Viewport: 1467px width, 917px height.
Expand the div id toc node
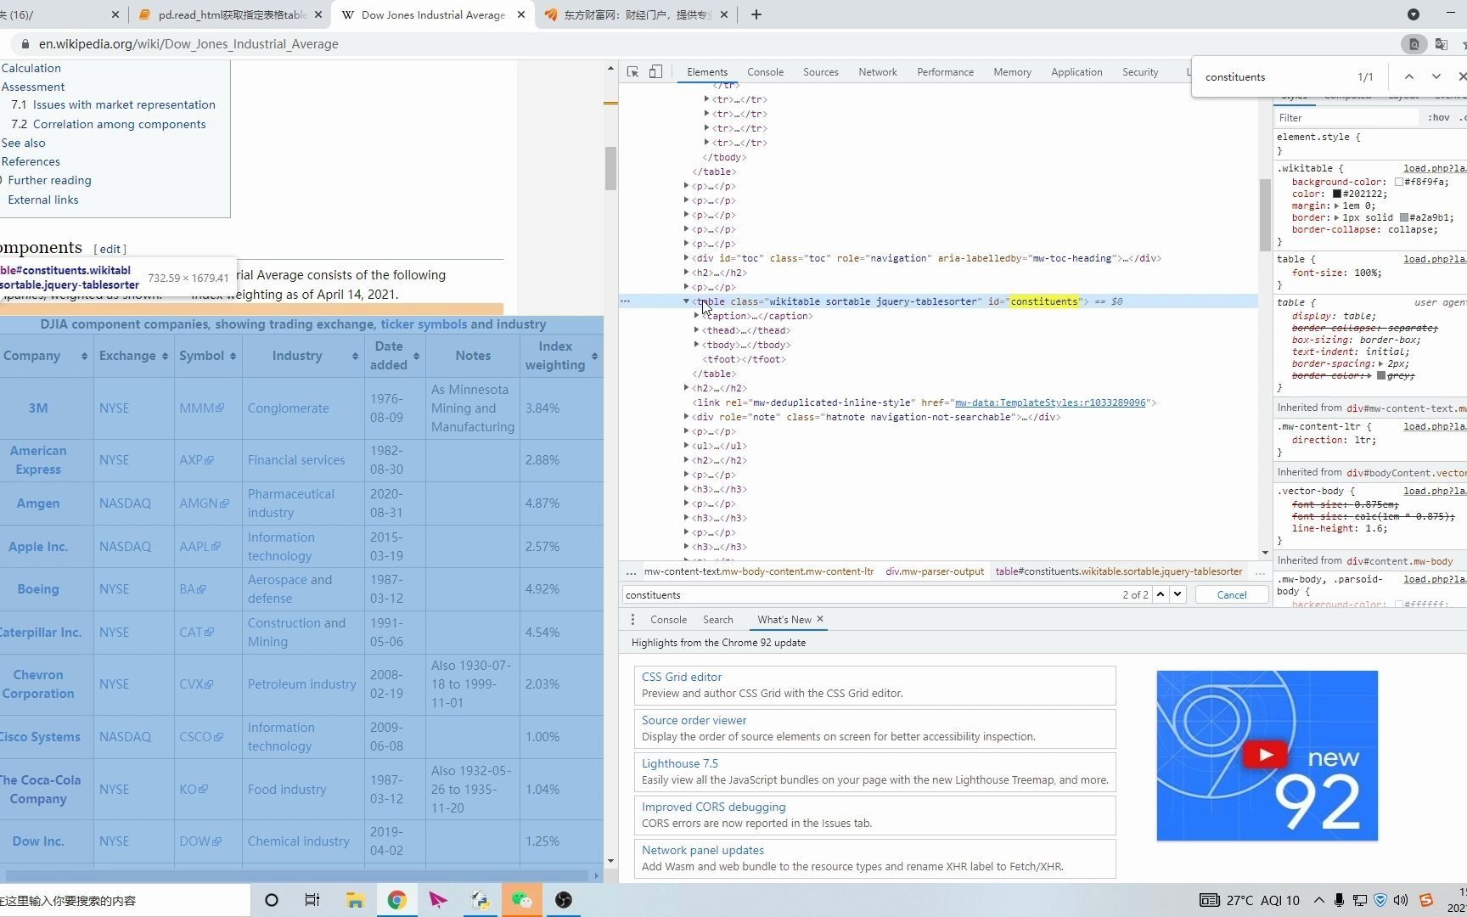[686, 258]
